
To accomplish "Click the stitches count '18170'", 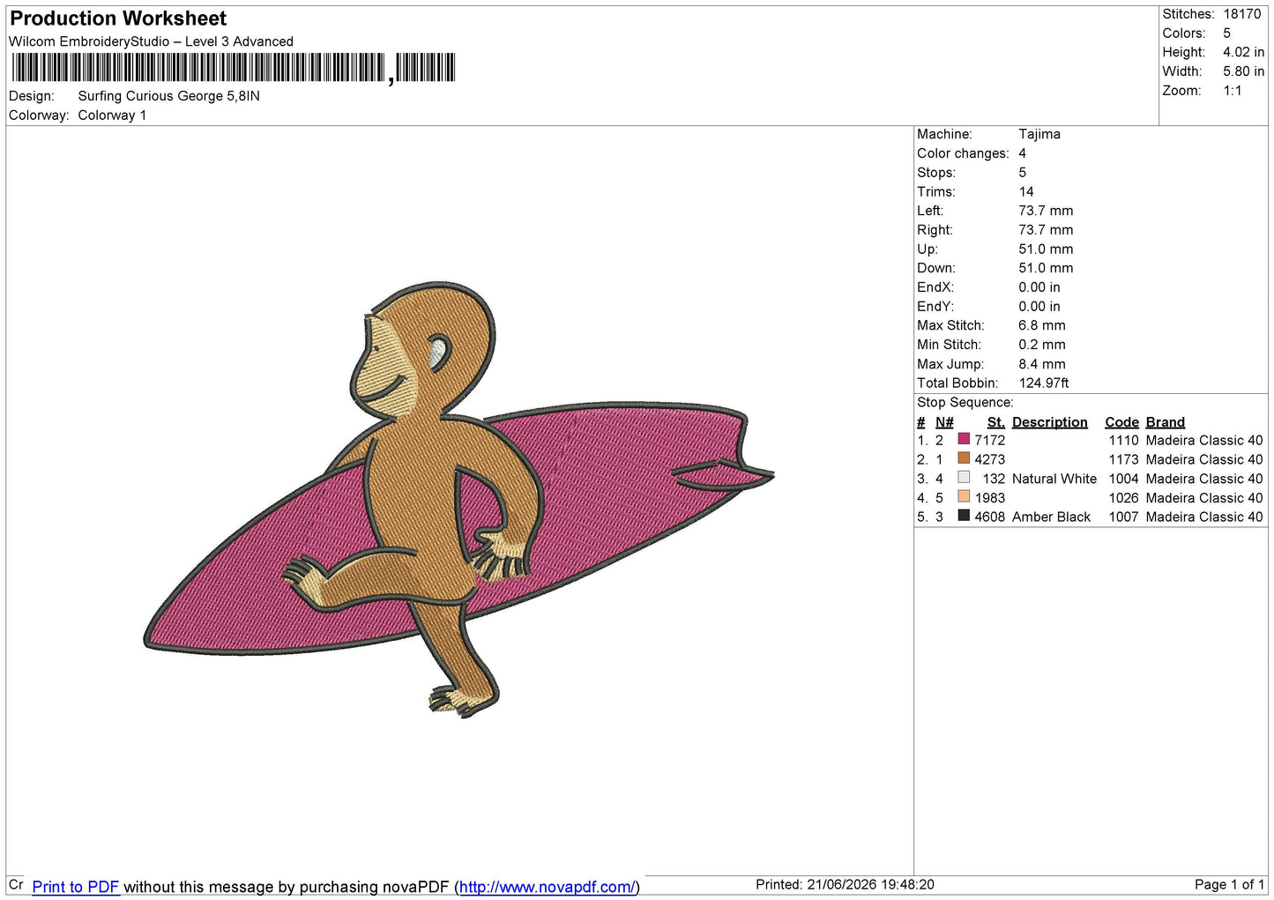I will pyautogui.click(x=1242, y=14).
